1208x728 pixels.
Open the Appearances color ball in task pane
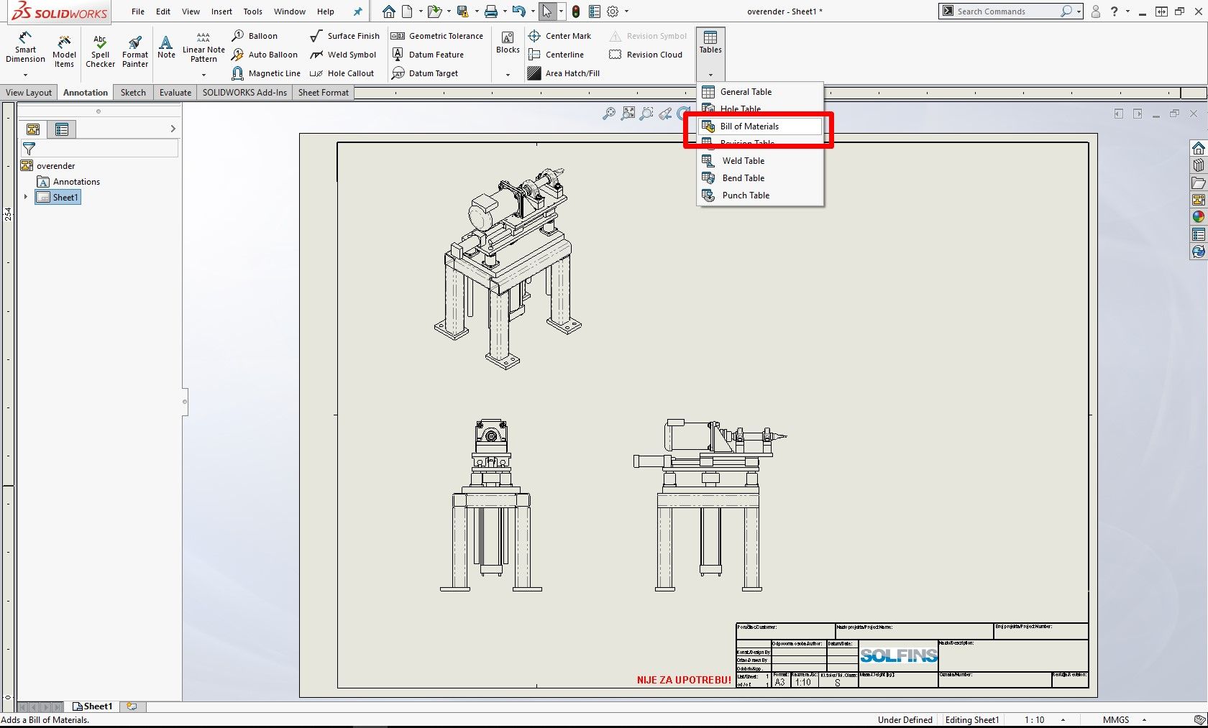coord(1198,217)
